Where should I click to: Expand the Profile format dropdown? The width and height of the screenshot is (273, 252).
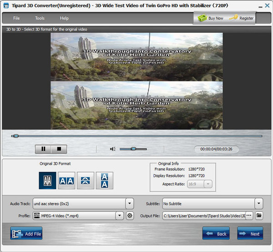click(119, 216)
